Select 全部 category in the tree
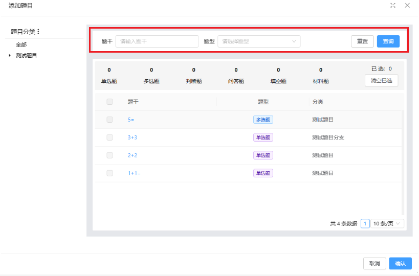This screenshot has height=276, width=419. pos(21,45)
